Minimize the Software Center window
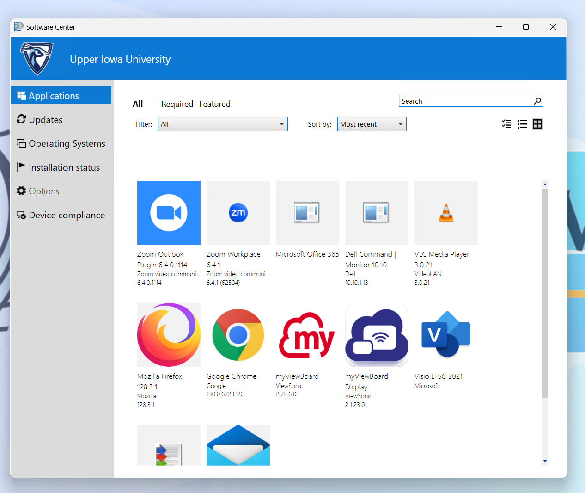The width and height of the screenshot is (585, 493). [499, 27]
